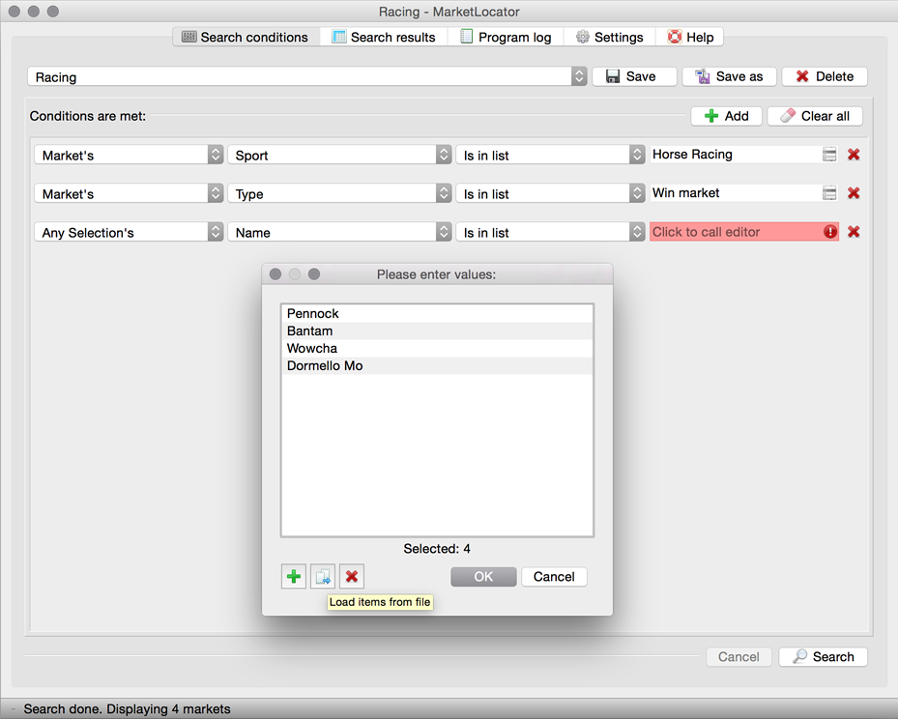Open the Search conditions tab
898x719 pixels.
(246, 38)
